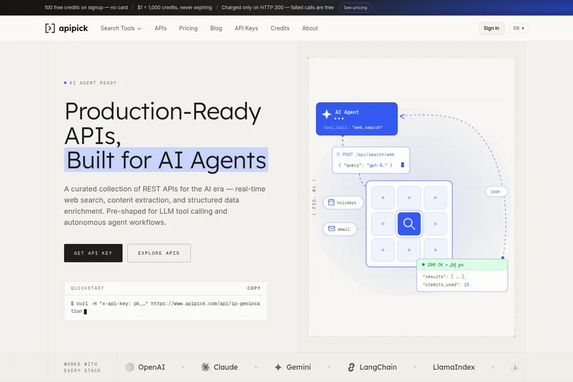The width and height of the screenshot is (573, 382).
Task: Click the holidays calendar icon
Action: pyautogui.click(x=331, y=202)
